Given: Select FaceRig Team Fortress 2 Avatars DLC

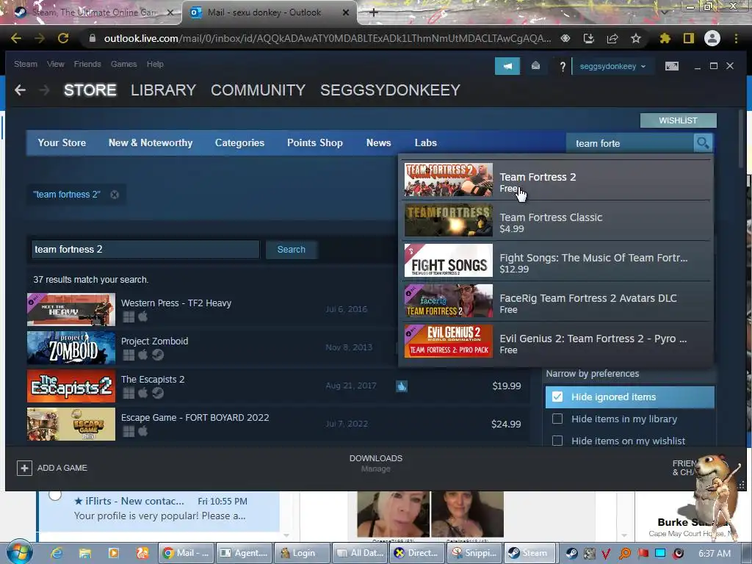Looking at the screenshot, I should coord(557,301).
